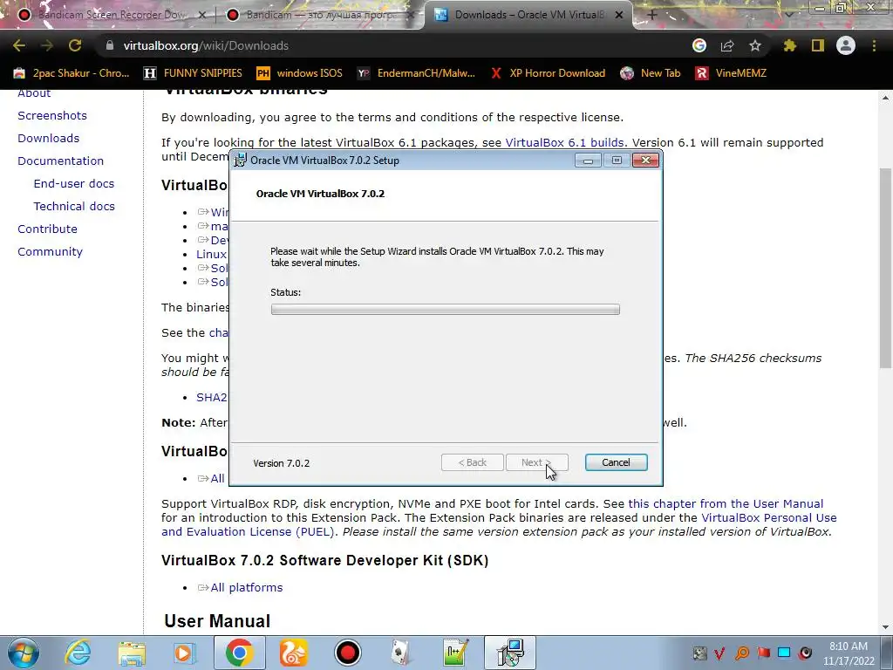
Task: Open Notepad++ from the taskbar
Action: coord(455,653)
